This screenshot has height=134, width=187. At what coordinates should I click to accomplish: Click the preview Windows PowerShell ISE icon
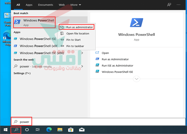coord(97,71)
